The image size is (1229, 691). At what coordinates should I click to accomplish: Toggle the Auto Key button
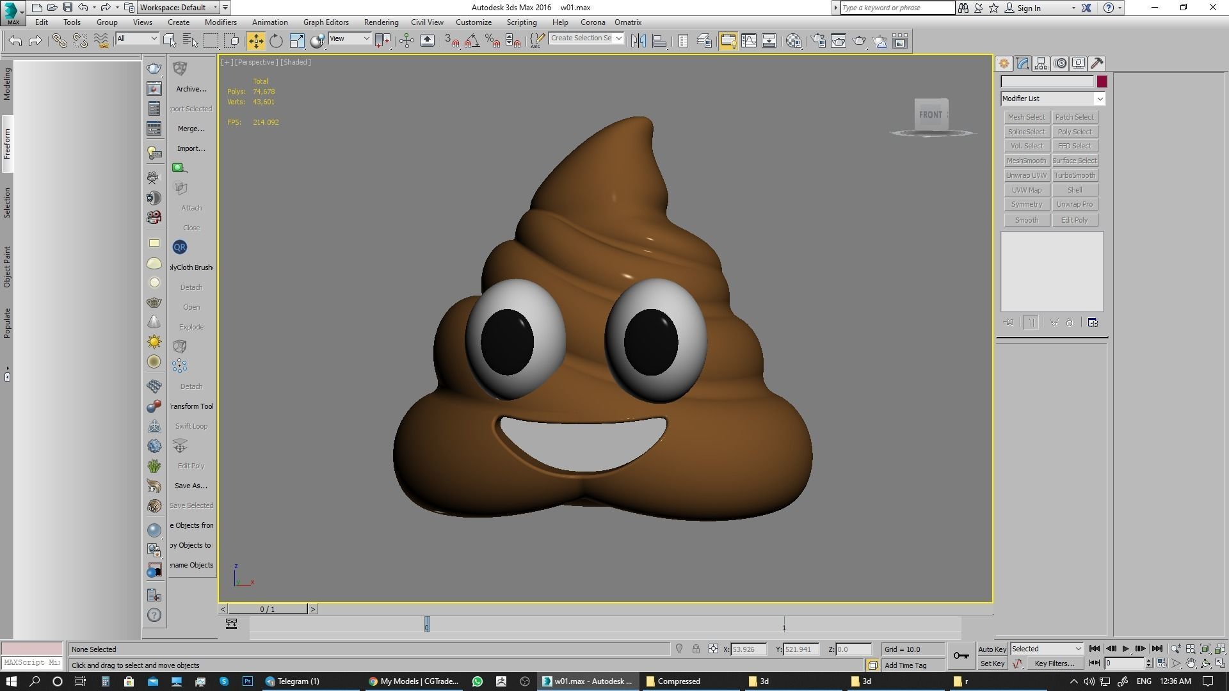pos(992,649)
